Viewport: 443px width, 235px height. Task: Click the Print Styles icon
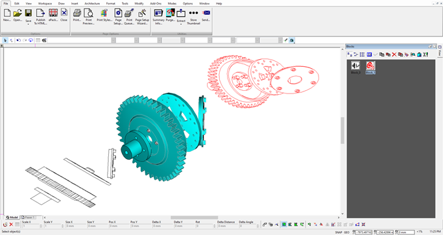[104, 16]
